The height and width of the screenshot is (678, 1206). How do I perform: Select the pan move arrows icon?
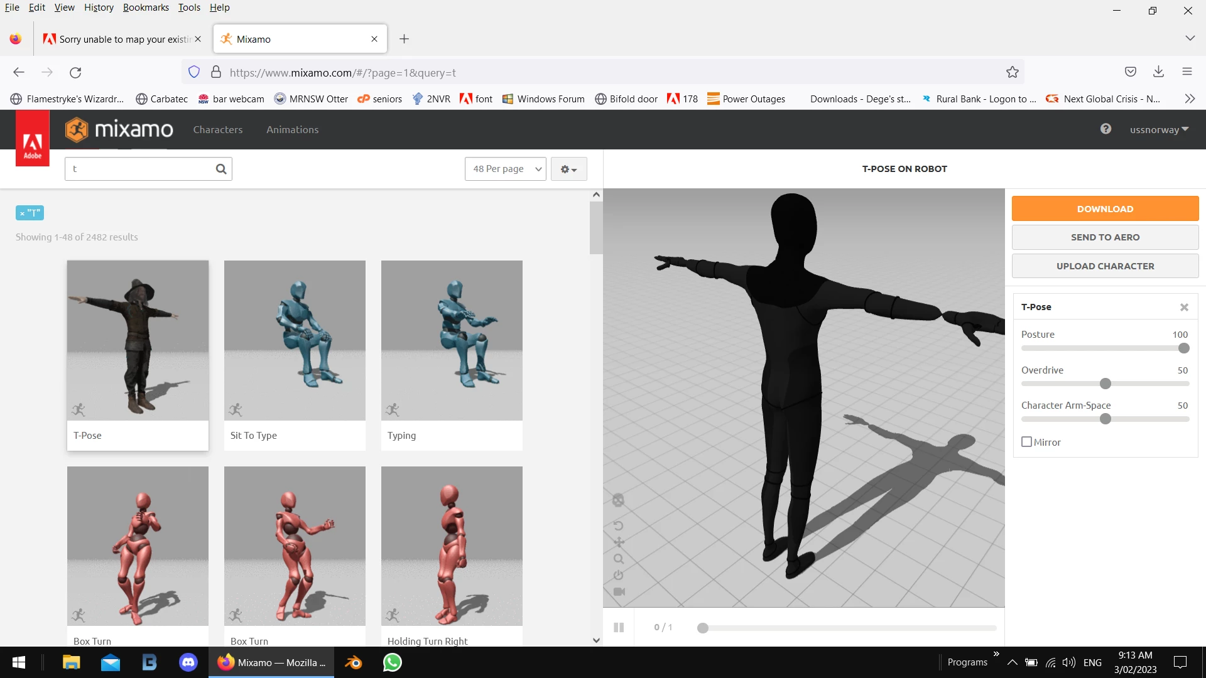[619, 542]
